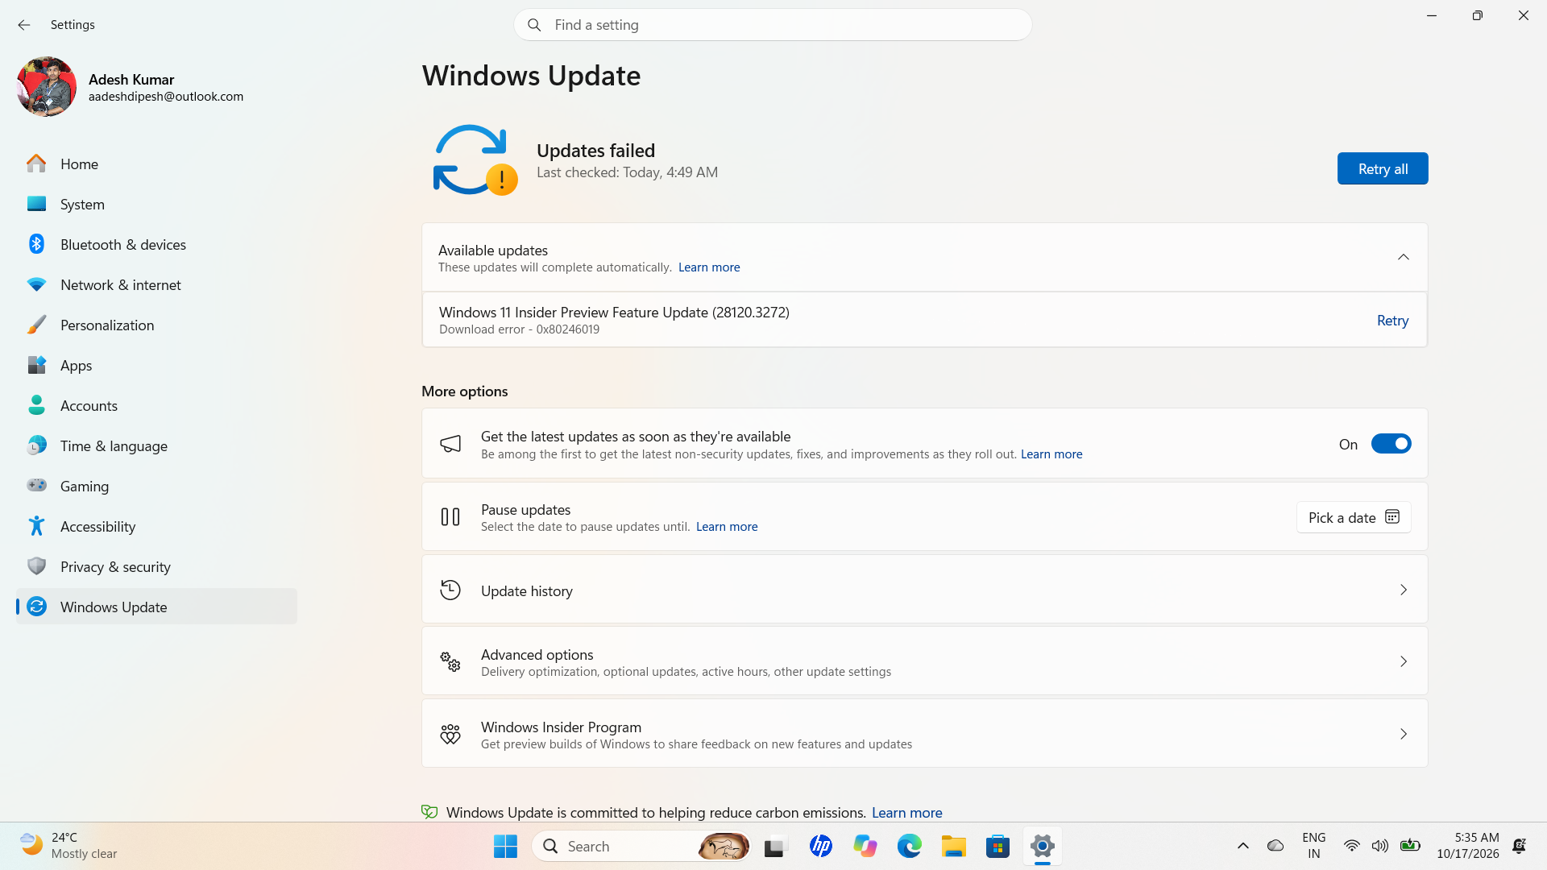Click the Find a setting search box
The width and height of the screenshot is (1547, 870).
773,25
